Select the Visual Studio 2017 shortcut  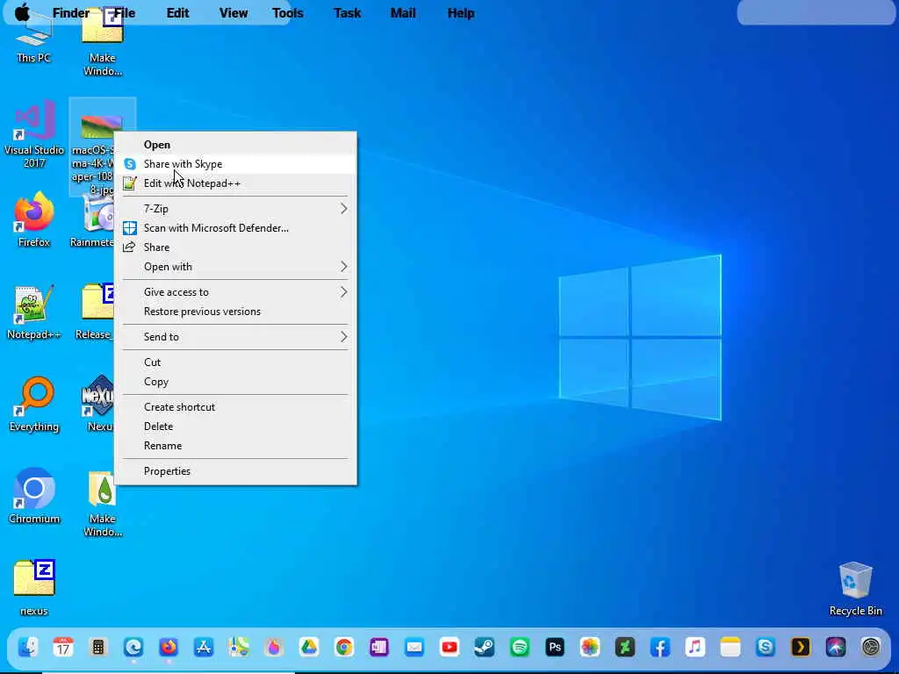point(34,133)
